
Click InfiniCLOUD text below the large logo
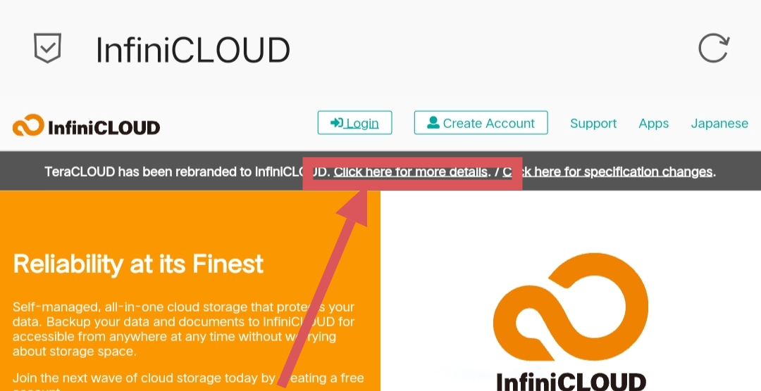(571, 382)
